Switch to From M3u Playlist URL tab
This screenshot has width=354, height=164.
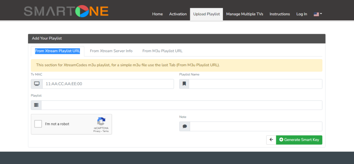coord(162,51)
